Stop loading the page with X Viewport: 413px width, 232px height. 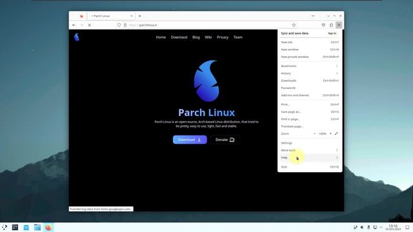coord(89,25)
